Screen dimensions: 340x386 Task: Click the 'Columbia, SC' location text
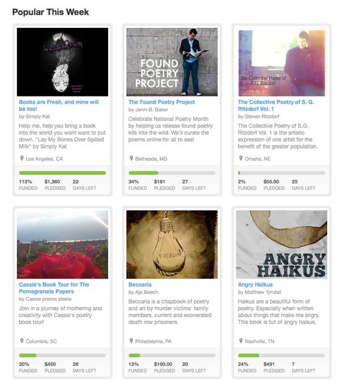pos(41,341)
